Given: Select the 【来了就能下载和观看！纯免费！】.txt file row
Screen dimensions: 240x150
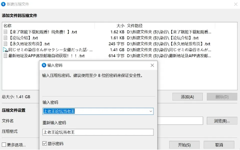Looking at the screenshot, I should tap(107, 32).
